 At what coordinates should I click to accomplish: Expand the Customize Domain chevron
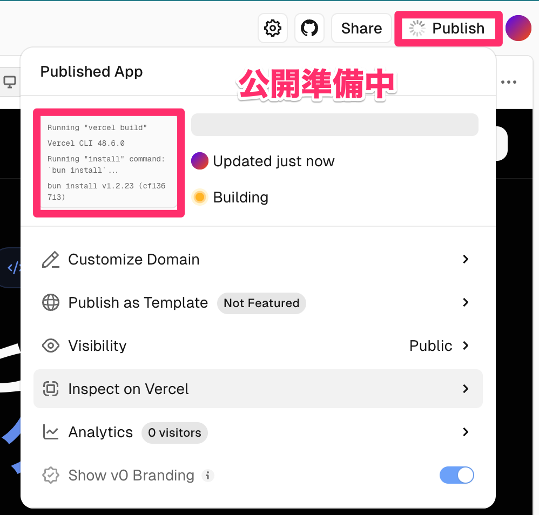tap(466, 259)
